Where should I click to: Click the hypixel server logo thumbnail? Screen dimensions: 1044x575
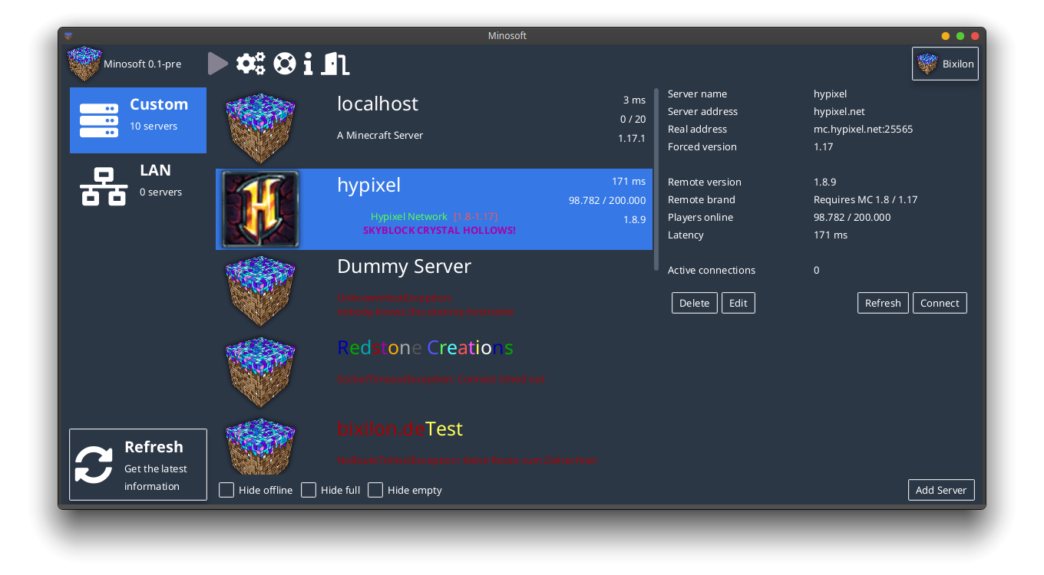pyautogui.click(x=260, y=209)
